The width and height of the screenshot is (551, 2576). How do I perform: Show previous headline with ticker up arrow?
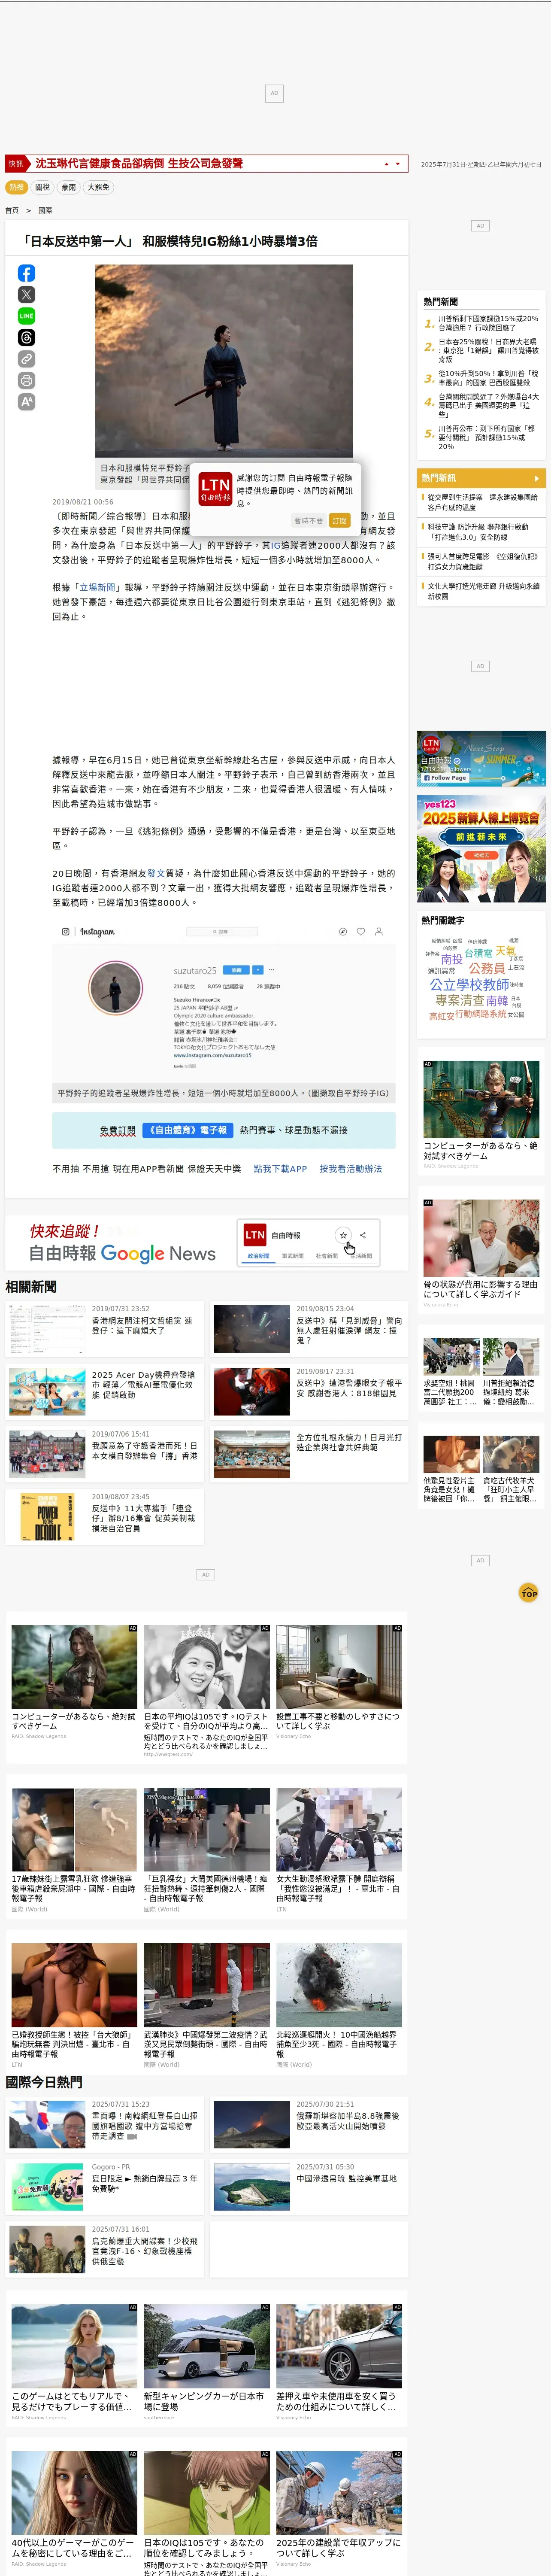(x=387, y=164)
